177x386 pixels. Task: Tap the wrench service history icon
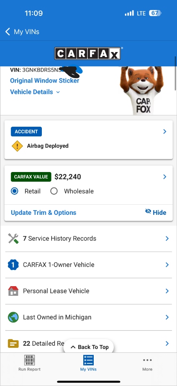pyautogui.click(x=13, y=239)
